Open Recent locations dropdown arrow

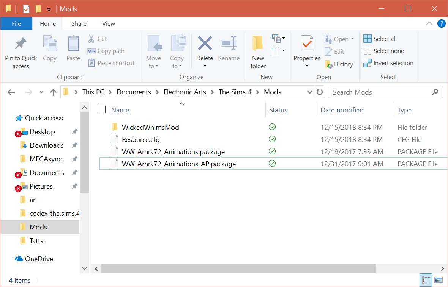[42, 92]
